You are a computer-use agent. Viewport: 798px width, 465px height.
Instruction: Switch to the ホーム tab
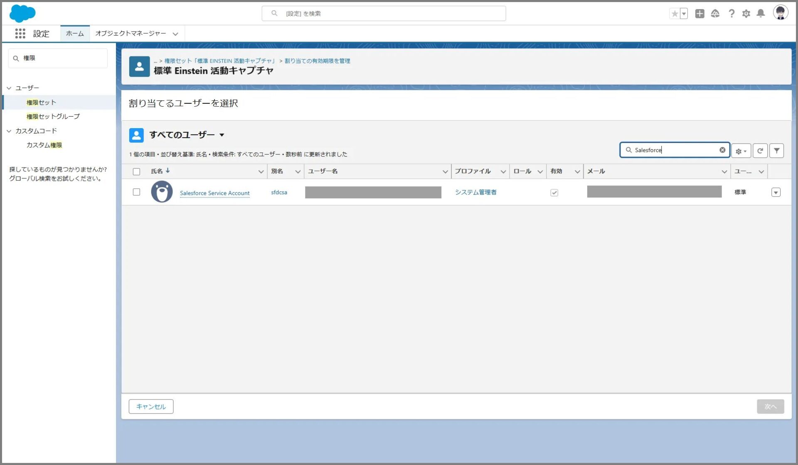(x=75, y=34)
